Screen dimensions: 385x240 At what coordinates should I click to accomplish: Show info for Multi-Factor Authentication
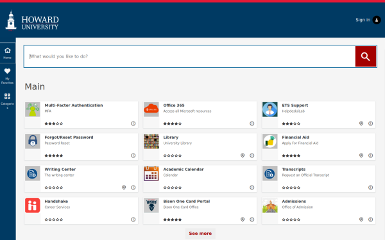tap(133, 124)
